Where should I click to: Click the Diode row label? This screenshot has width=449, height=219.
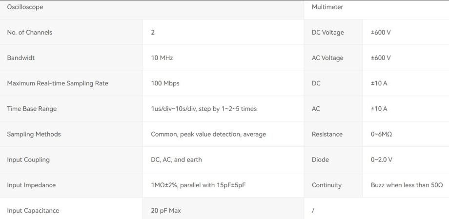click(320, 159)
